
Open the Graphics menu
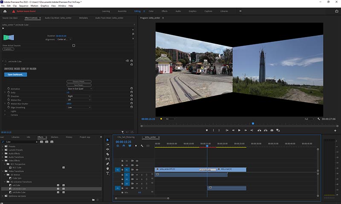click(x=45, y=6)
